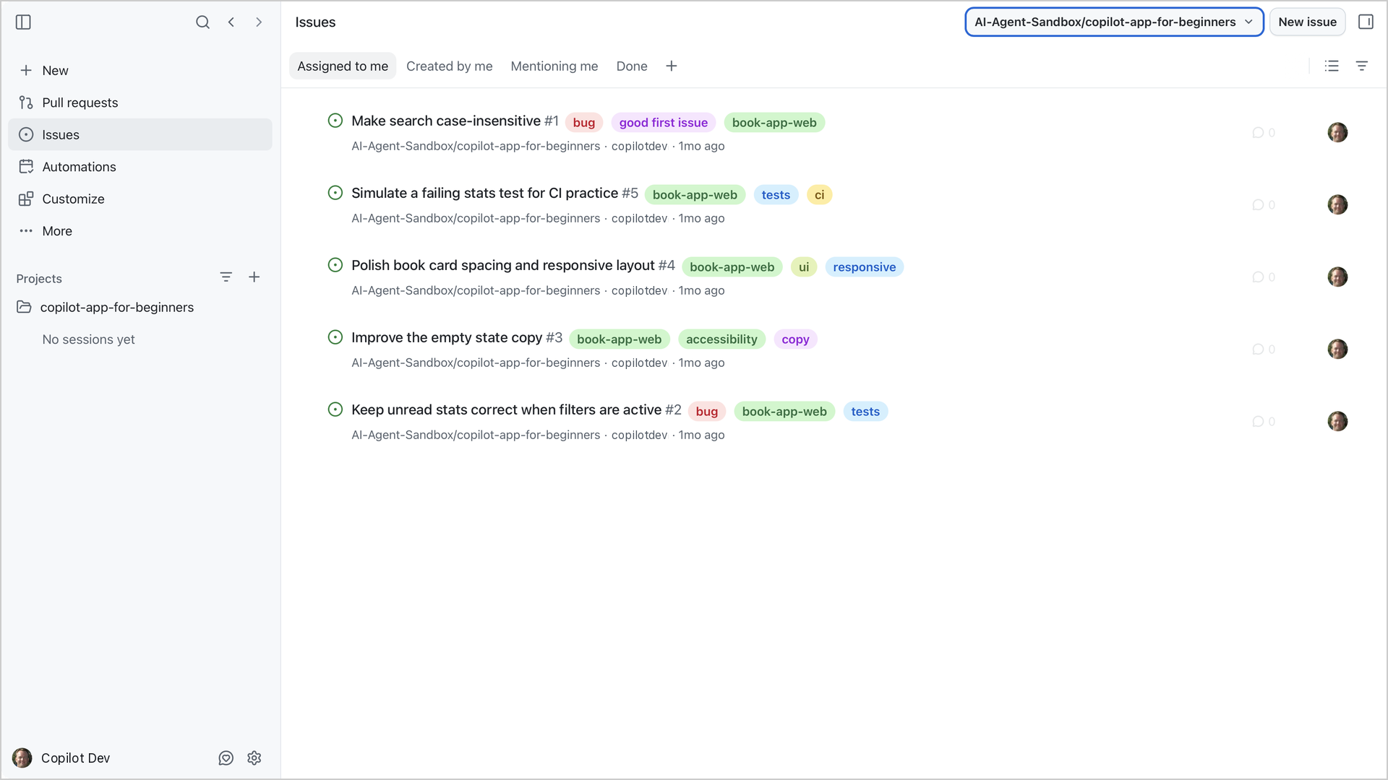Open Issues in the sidebar
This screenshot has width=1388, height=780.
click(140, 135)
